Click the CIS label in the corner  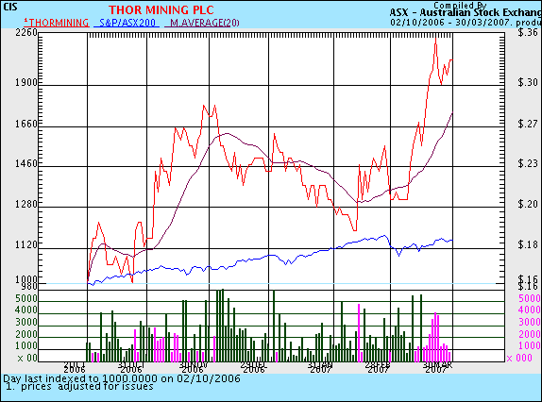pyautogui.click(x=10, y=7)
